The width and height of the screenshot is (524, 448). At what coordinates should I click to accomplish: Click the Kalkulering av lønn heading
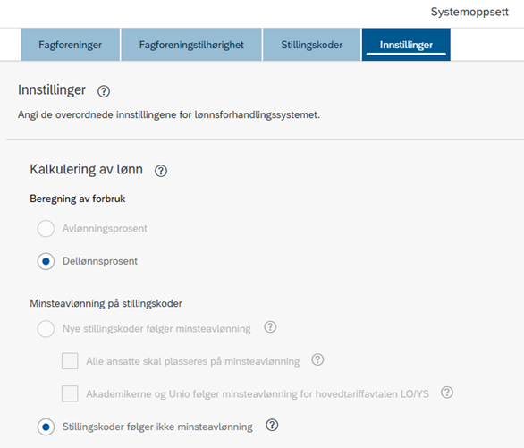point(86,169)
